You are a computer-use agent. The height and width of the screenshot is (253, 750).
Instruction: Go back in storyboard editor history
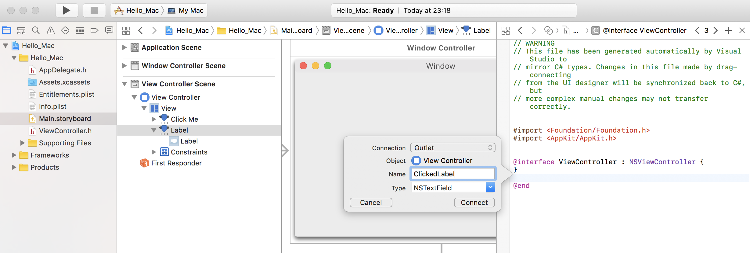point(140,30)
